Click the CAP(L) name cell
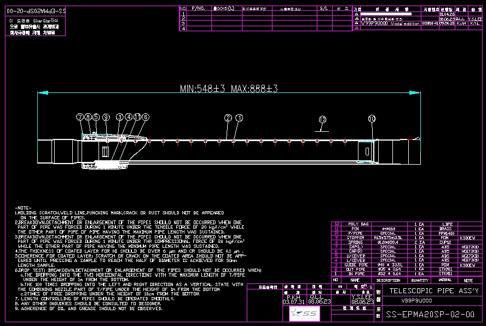 tap(356, 247)
